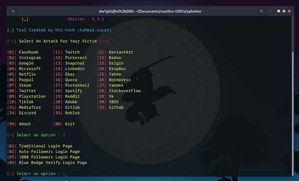Click 'Select An Attack For Your Victim' heading
Image resolution: width=299 pixels, height=181 pixels.
(58, 41)
